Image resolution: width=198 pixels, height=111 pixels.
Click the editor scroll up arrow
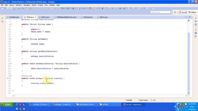tap(188, 21)
